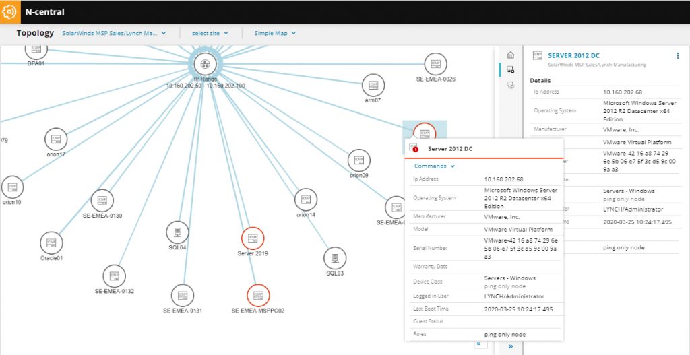Screen dimensions: 690x355
Task: Open the lowest icon in the side panel strip
Action: coord(511,85)
